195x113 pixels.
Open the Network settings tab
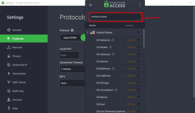[x=17, y=47]
